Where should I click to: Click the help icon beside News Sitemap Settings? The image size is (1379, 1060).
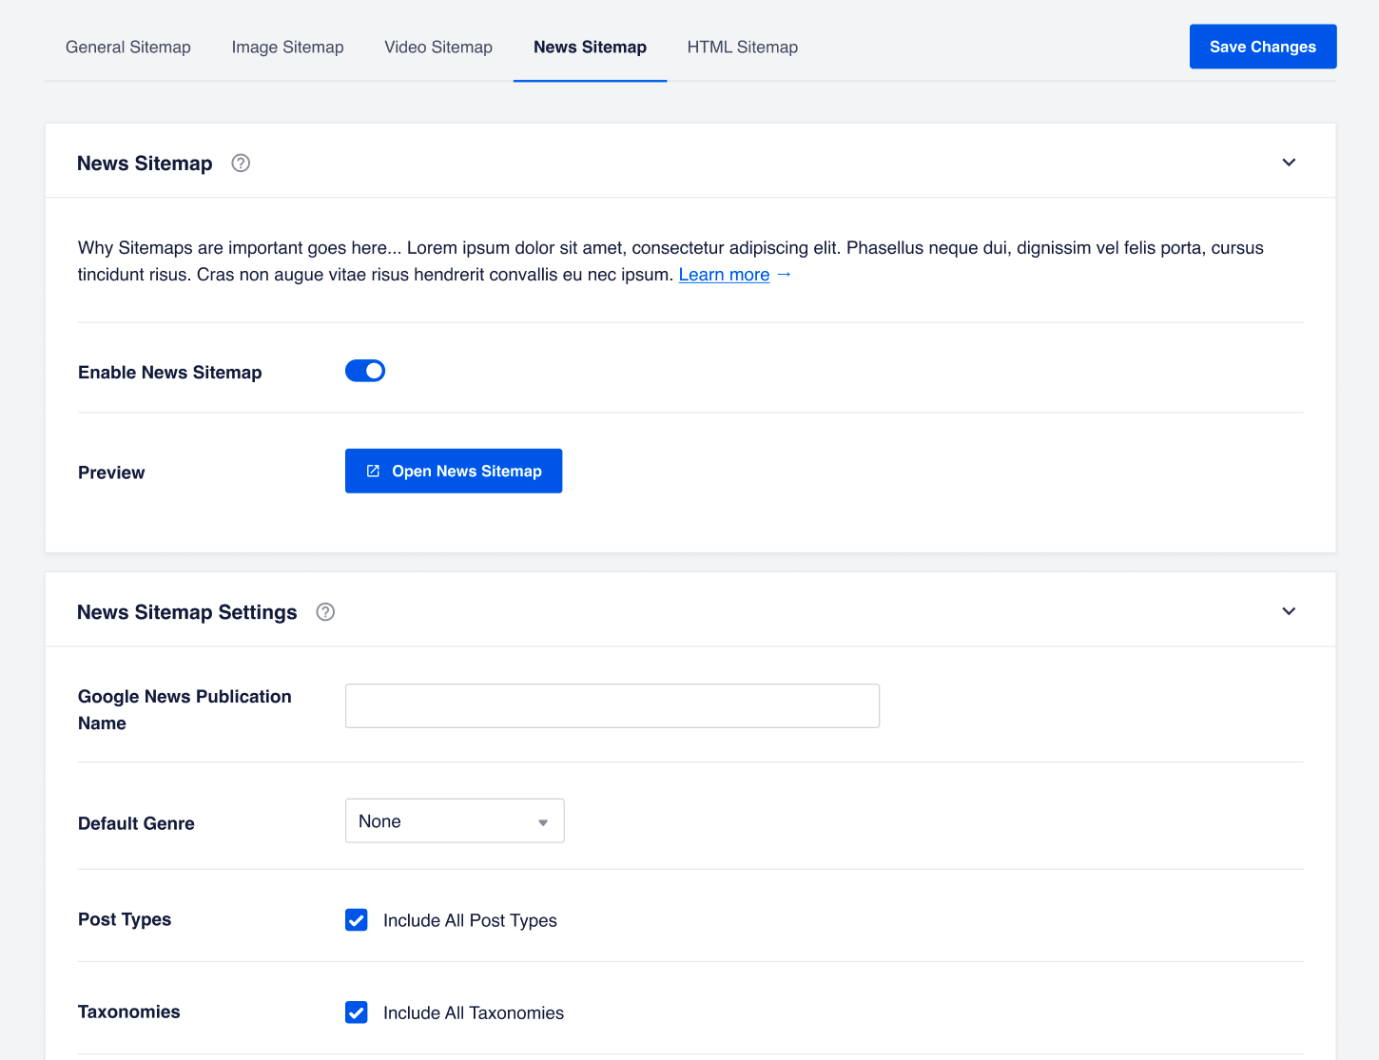[x=325, y=612]
